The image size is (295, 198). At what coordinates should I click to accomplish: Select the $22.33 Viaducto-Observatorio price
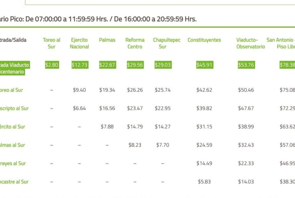pyautogui.click(x=246, y=163)
